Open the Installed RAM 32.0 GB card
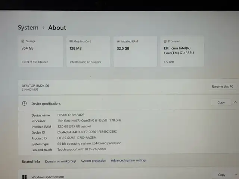 pos(135,51)
